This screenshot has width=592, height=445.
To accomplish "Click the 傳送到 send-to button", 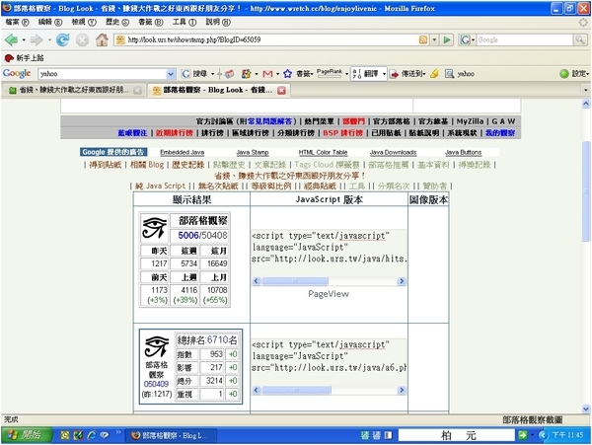I will [x=407, y=74].
